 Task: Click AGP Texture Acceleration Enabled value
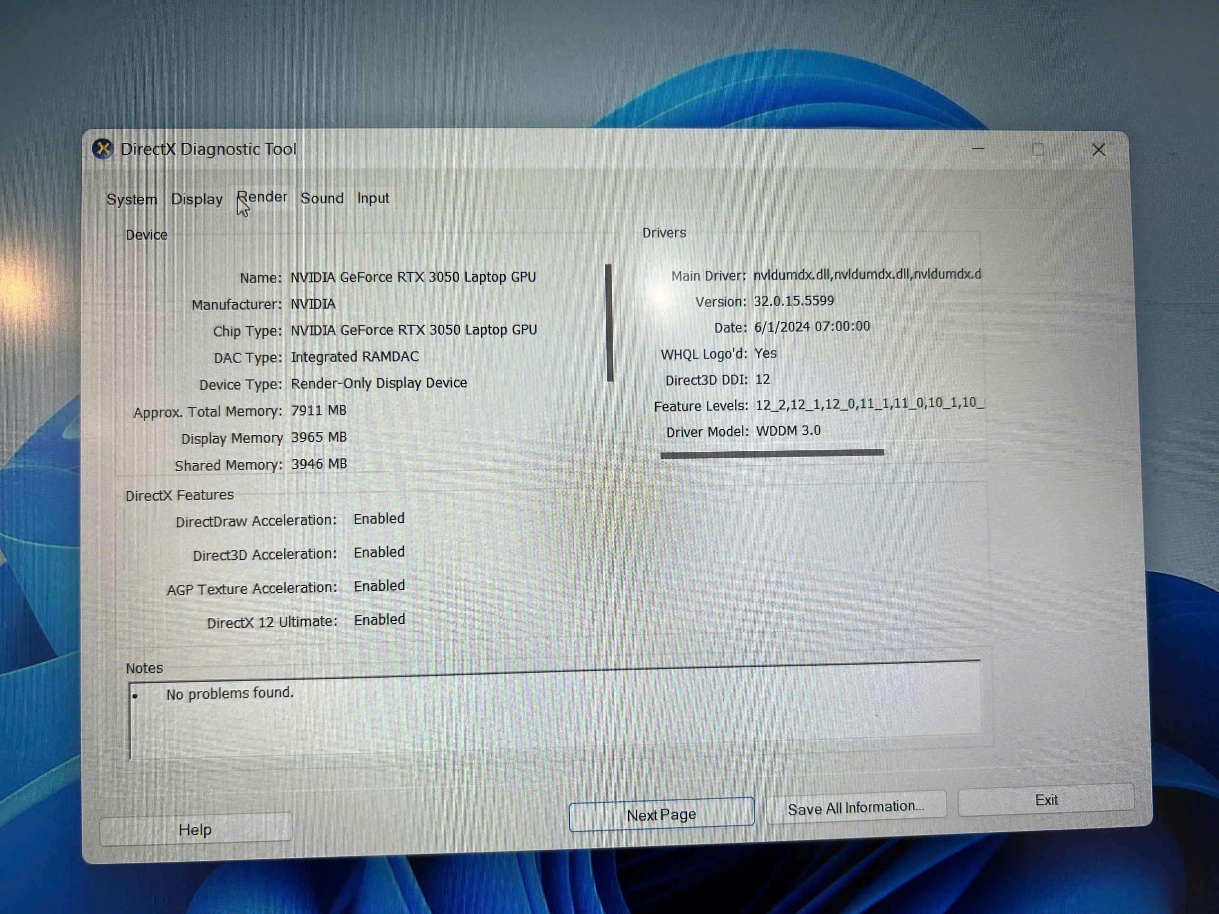click(380, 586)
